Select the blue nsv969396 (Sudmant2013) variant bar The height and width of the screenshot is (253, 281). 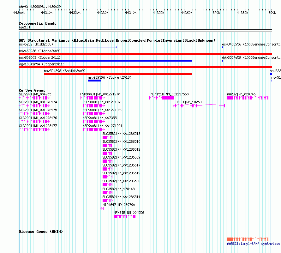click(94, 81)
